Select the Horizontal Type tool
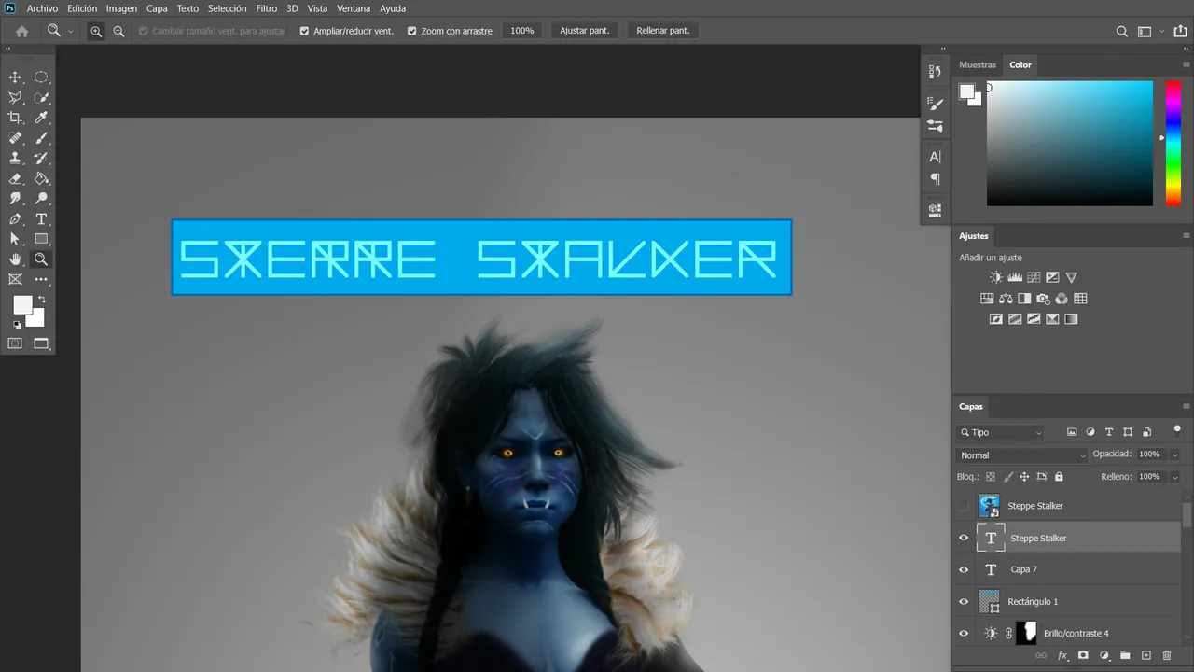This screenshot has height=672, width=1194. pos(41,219)
